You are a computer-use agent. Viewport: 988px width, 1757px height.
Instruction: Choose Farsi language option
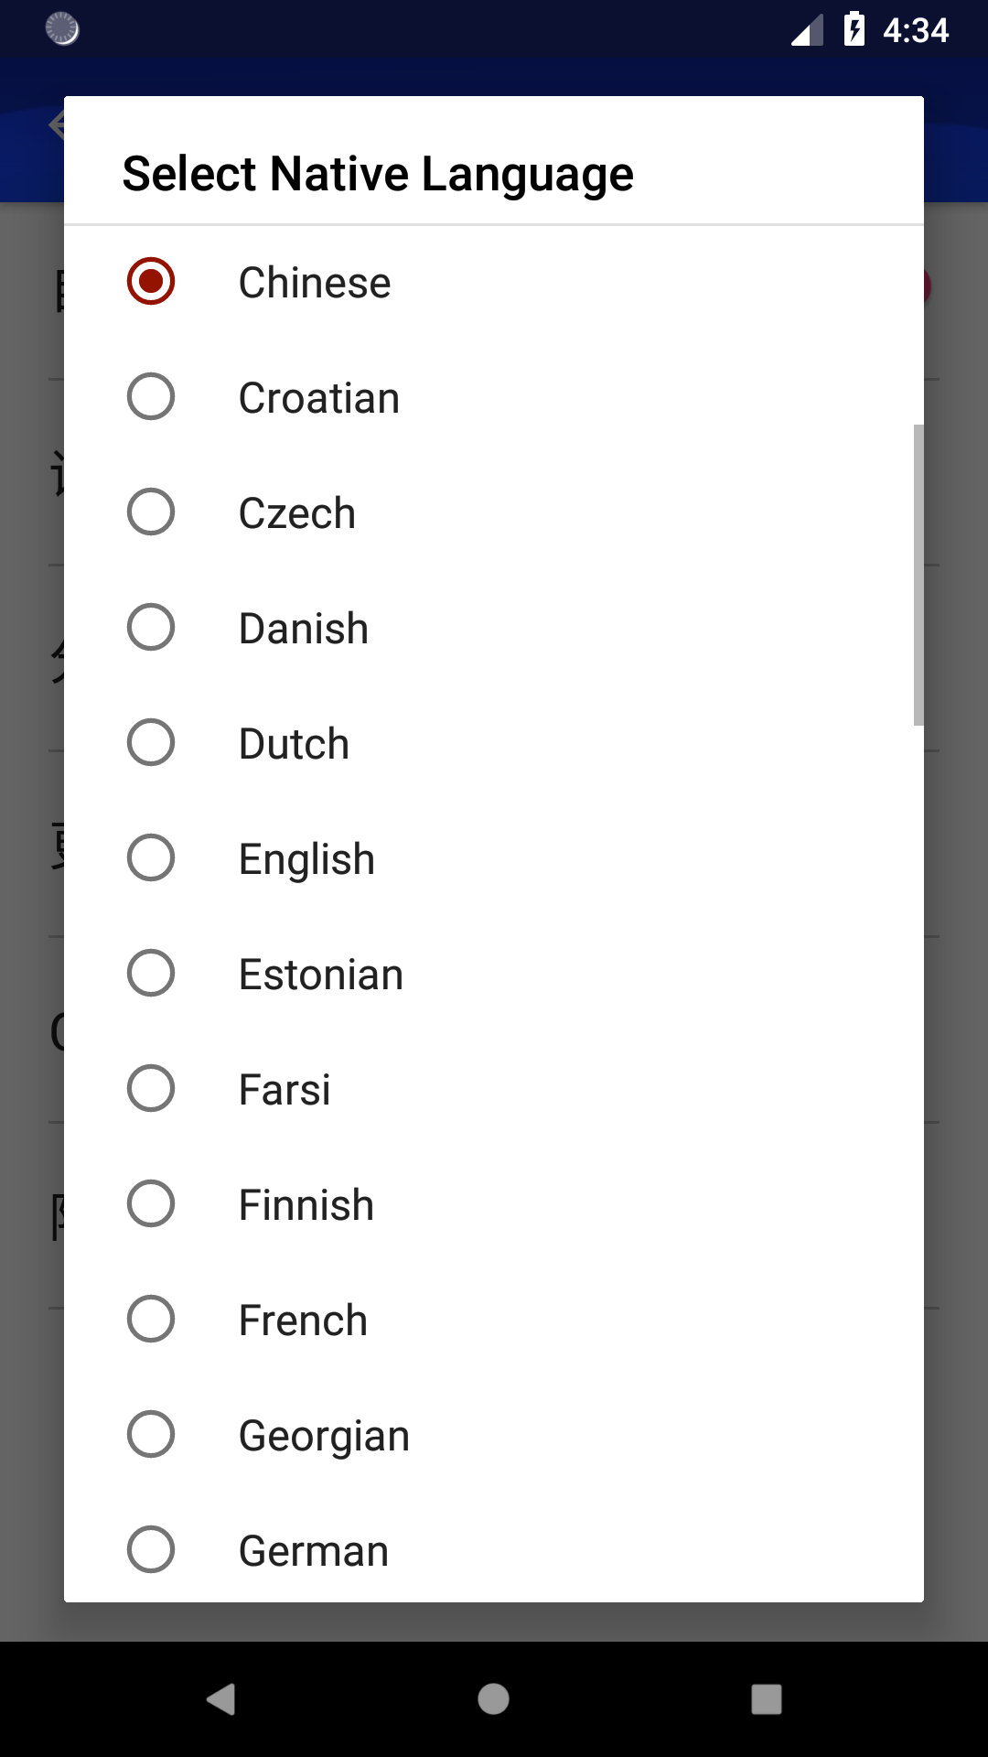click(494, 1089)
